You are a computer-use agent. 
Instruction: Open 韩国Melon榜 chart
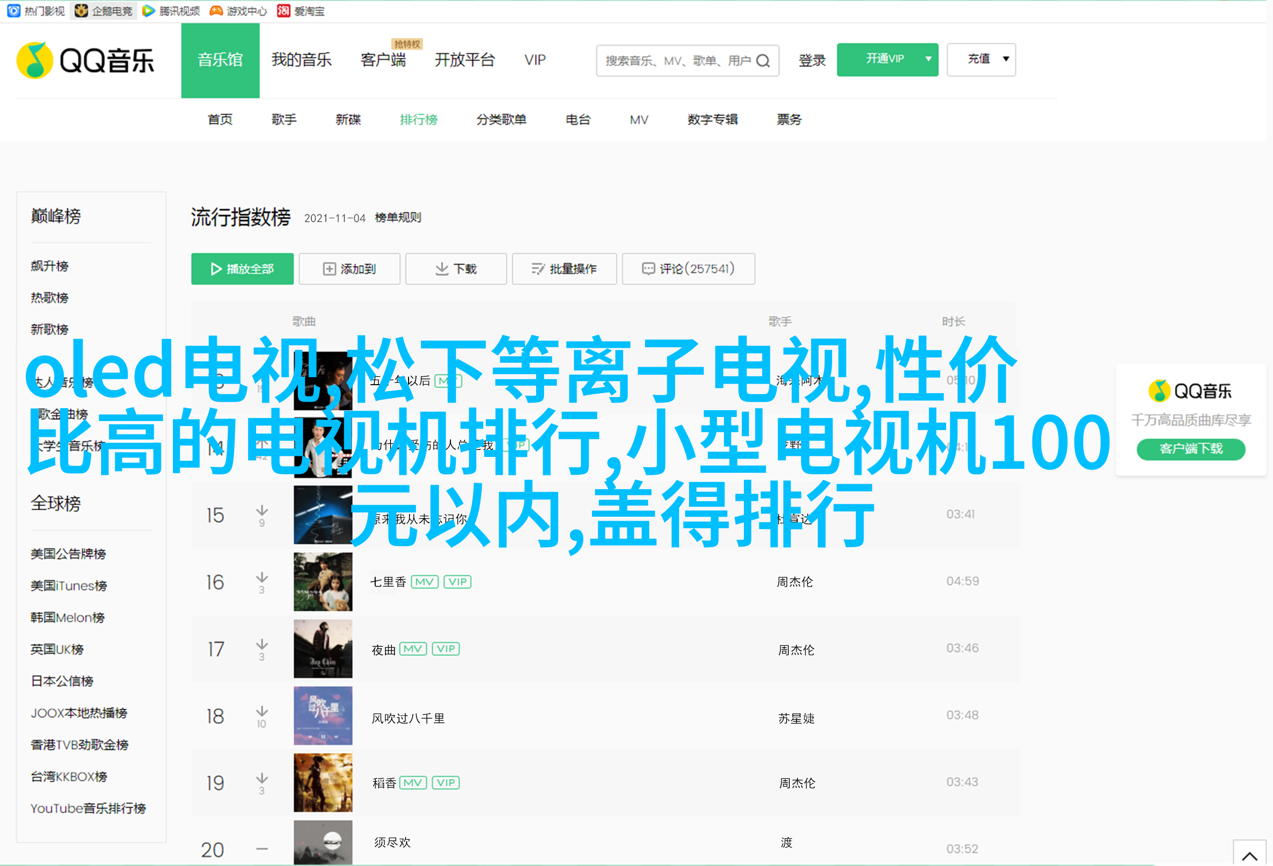(x=68, y=618)
